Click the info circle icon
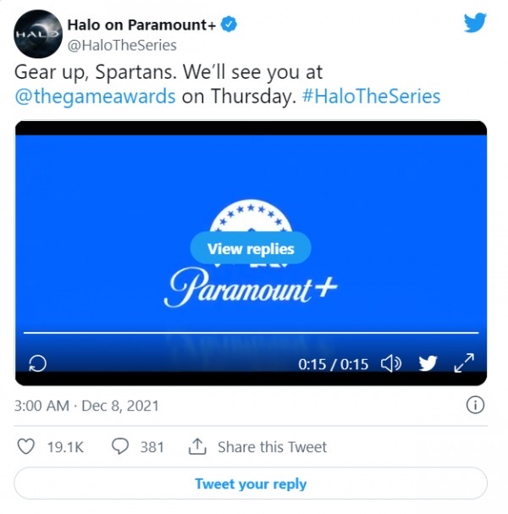 pyautogui.click(x=475, y=405)
